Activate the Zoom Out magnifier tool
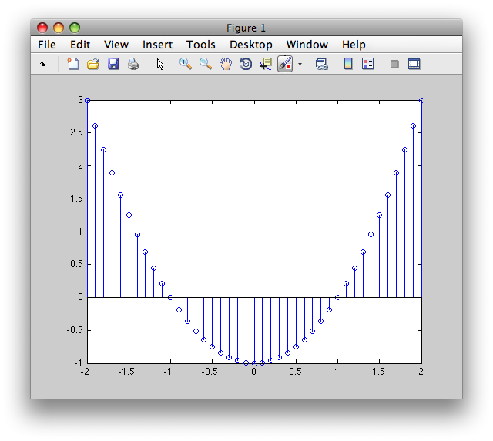493x441 pixels. pos(206,64)
